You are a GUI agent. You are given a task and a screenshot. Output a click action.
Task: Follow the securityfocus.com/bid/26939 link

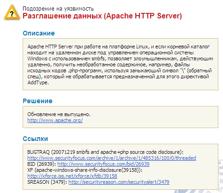tap(103, 164)
